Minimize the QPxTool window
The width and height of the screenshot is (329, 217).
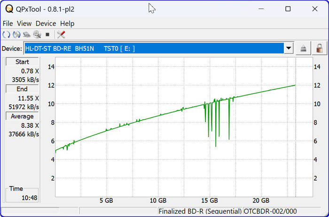261,9
